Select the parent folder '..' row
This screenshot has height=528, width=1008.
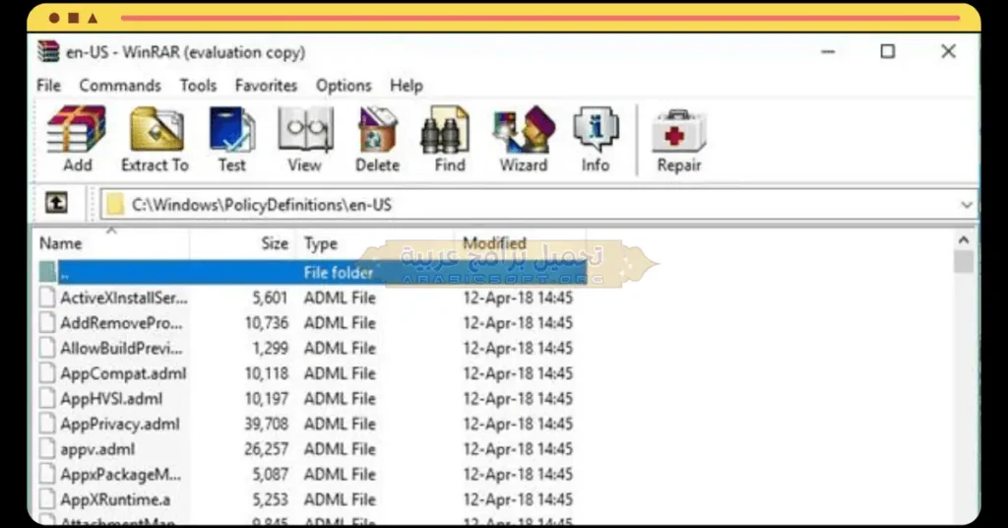click(313, 272)
